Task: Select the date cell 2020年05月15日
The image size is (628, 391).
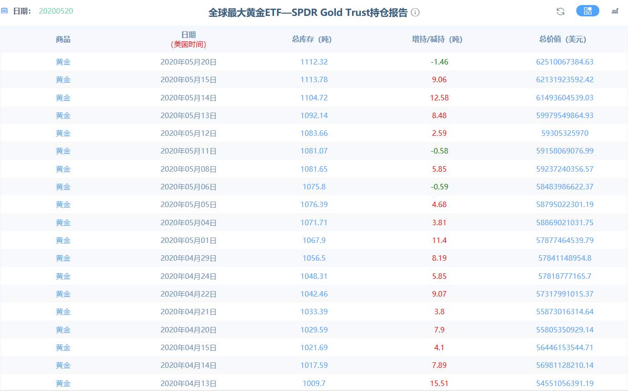Action: point(189,79)
